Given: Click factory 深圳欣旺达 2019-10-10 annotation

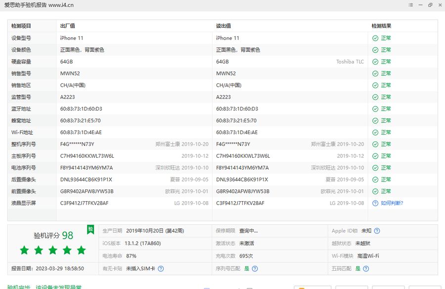Looking at the screenshot, I should point(182,168).
